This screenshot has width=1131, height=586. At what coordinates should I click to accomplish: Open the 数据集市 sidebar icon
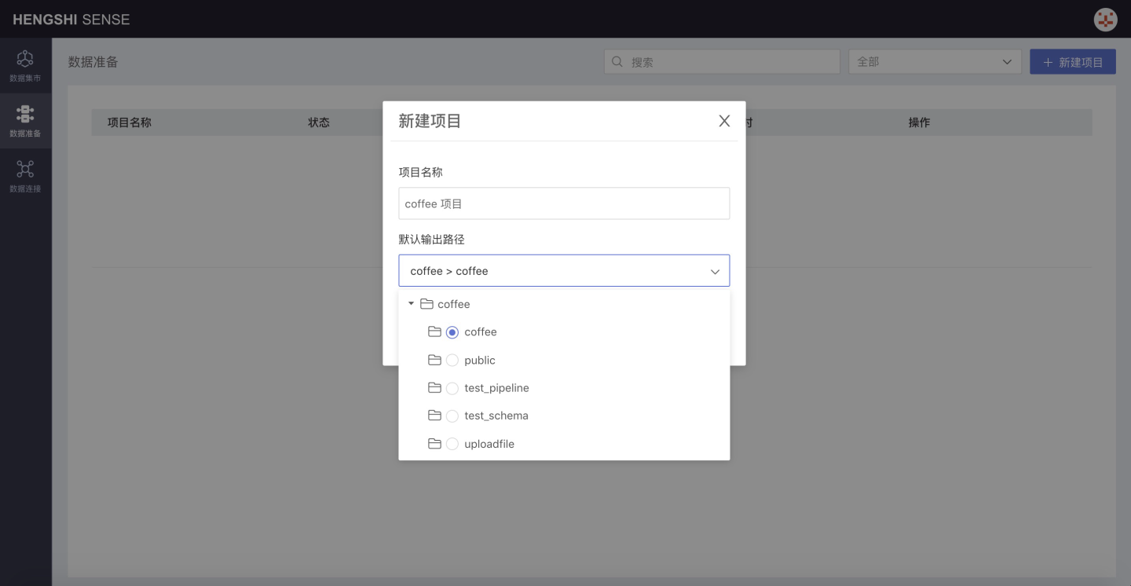pyautogui.click(x=25, y=66)
